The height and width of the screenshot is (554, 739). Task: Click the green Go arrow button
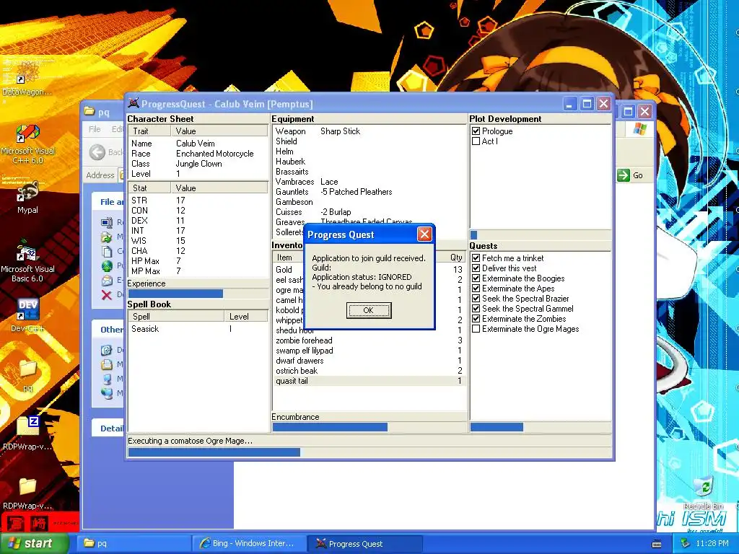(x=623, y=175)
